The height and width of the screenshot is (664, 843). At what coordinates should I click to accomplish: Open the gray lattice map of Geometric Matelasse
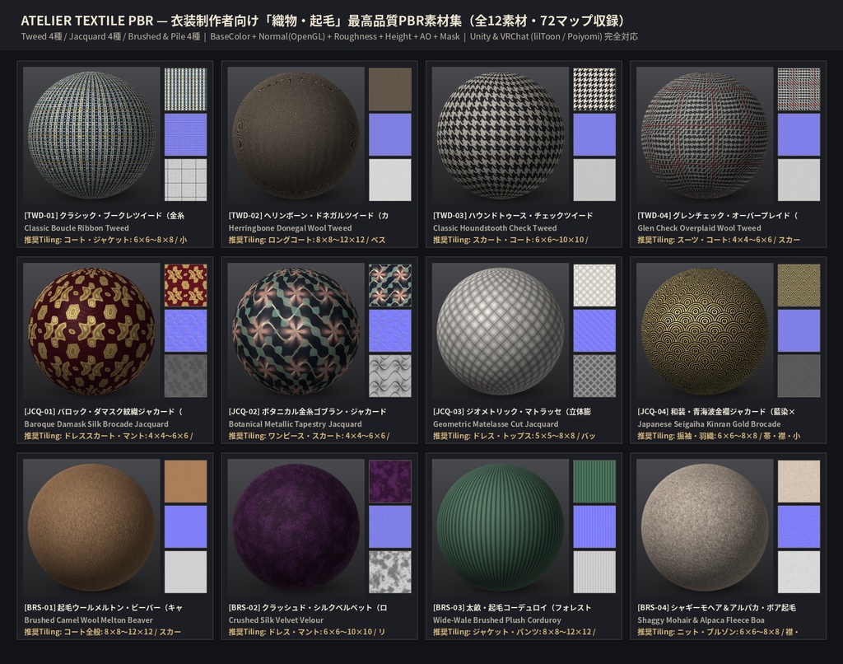594,376
